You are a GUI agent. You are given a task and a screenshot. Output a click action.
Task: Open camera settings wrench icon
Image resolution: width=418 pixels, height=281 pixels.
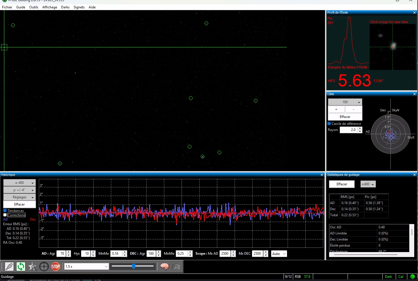coord(176,267)
